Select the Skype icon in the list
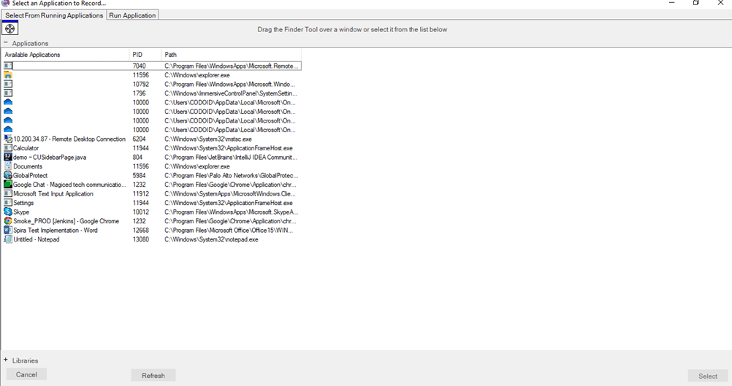732x386 pixels. (x=8, y=212)
